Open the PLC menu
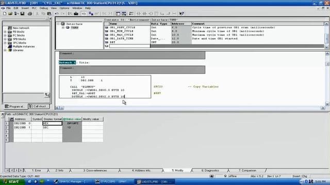This screenshot has height=185, width=330. (x=34, y=8)
